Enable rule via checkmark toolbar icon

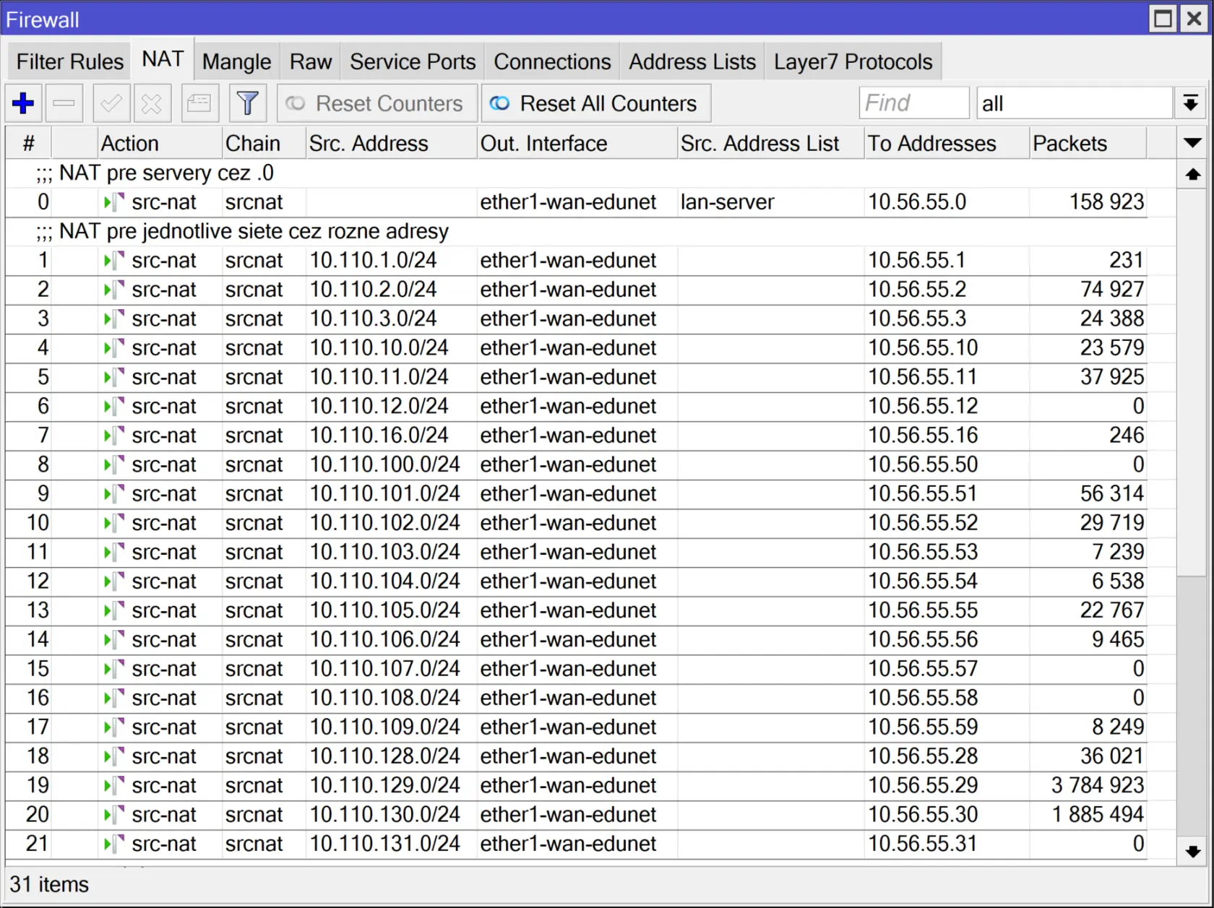(x=111, y=103)
